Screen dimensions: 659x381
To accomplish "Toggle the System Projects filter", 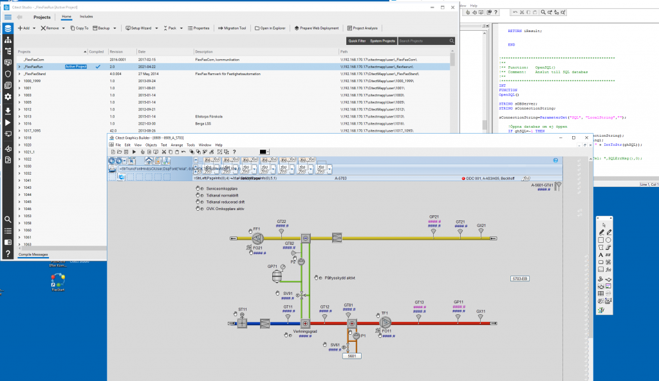I will (382, 40).
